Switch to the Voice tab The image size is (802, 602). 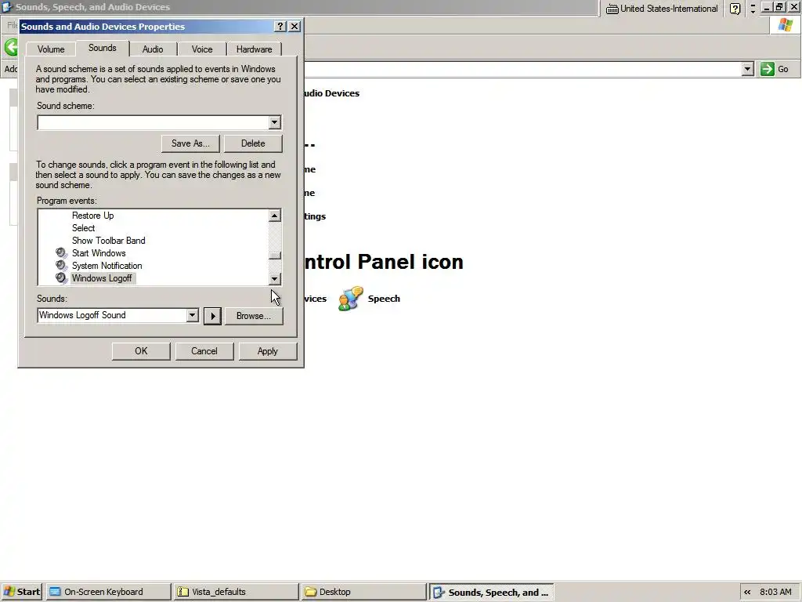click(202, 49)
